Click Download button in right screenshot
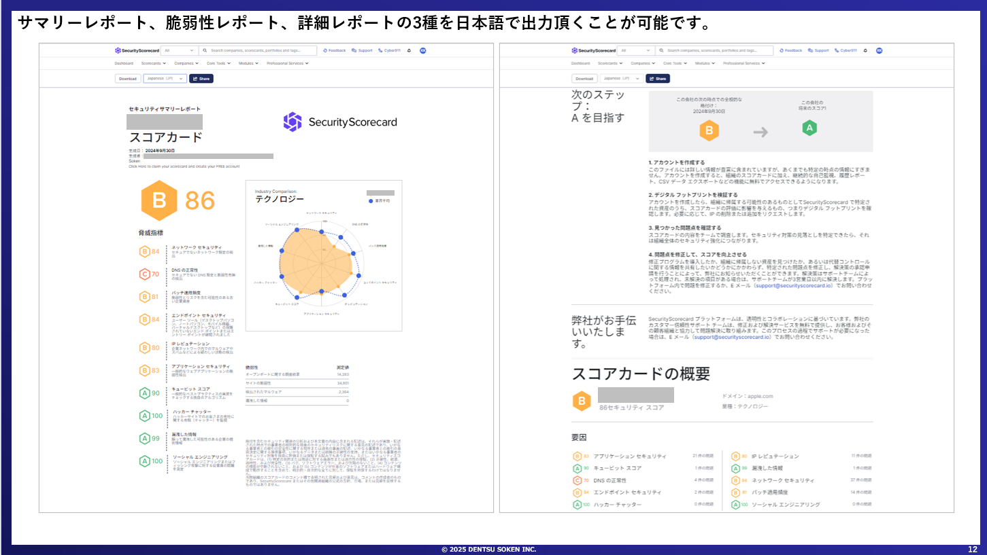 tap(584, 78)
